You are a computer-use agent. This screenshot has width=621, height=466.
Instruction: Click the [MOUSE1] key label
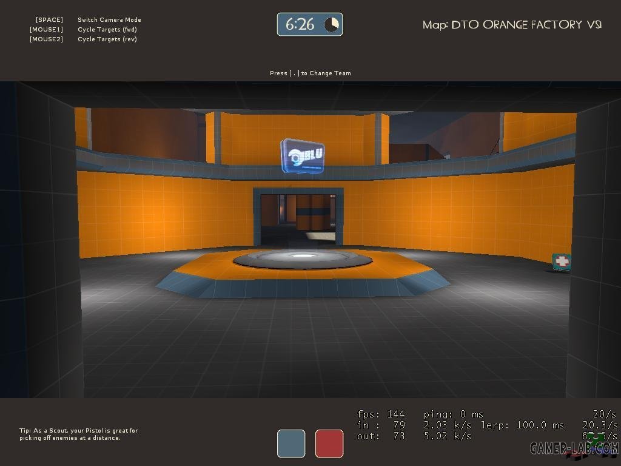coord(46,30)
